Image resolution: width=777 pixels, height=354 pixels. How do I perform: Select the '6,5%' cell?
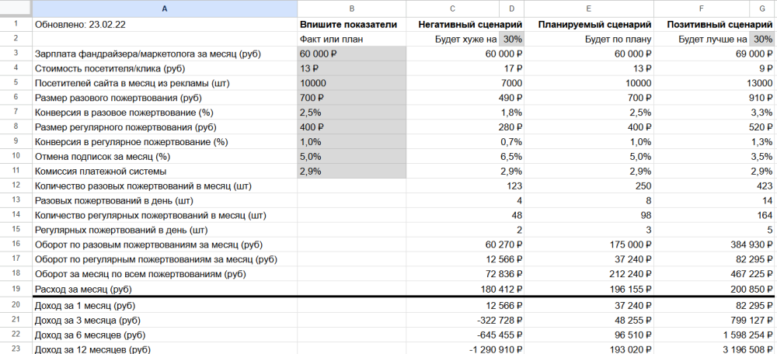pyautogui.click(x=465, y=157)
